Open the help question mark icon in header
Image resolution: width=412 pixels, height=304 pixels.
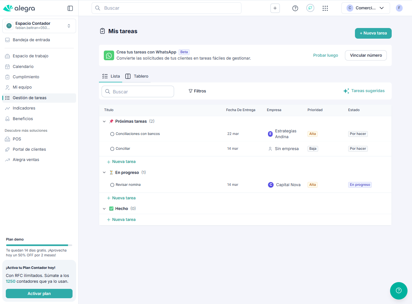(295, 8)
